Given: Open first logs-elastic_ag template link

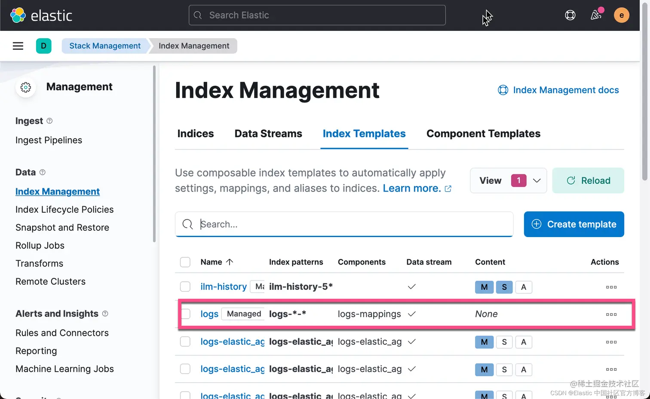Looking at the screenshot, I should click(x=233, y=342).
